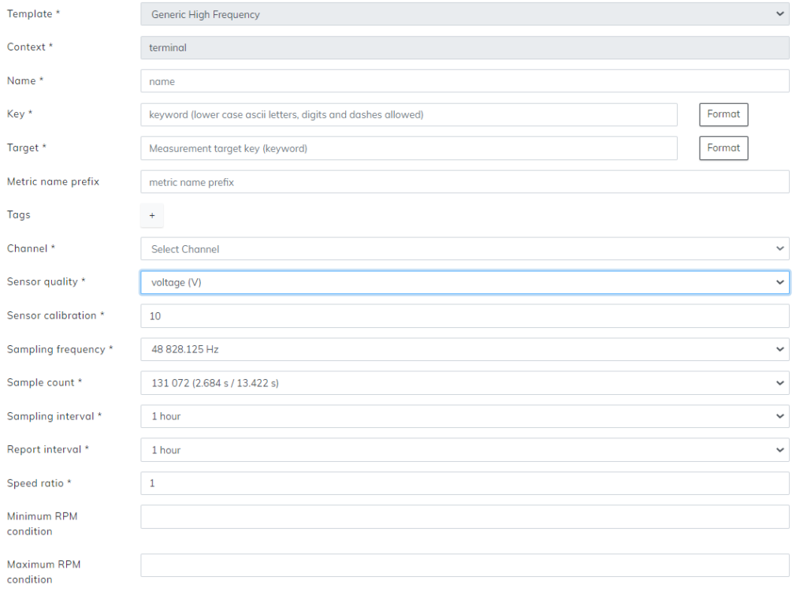
Task: Click the Context field showing terminal
Action: [464, 47]
